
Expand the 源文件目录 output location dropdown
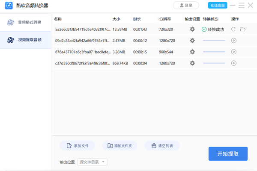click(x=92, y=162)
